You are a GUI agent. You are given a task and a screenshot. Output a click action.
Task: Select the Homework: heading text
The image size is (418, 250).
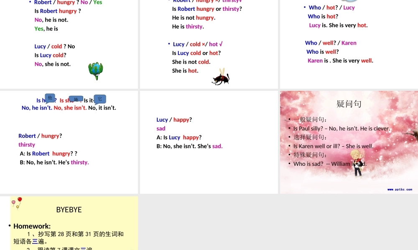(32, 226)
